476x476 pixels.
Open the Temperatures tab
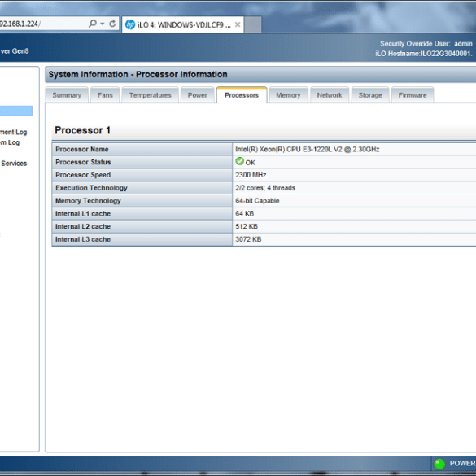point(150,95)
